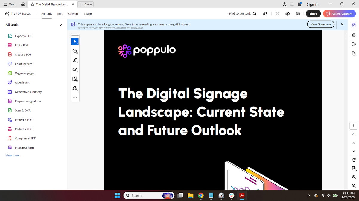Activate the Select arrow tool in quick toolbar

click(x=75, y=41)
